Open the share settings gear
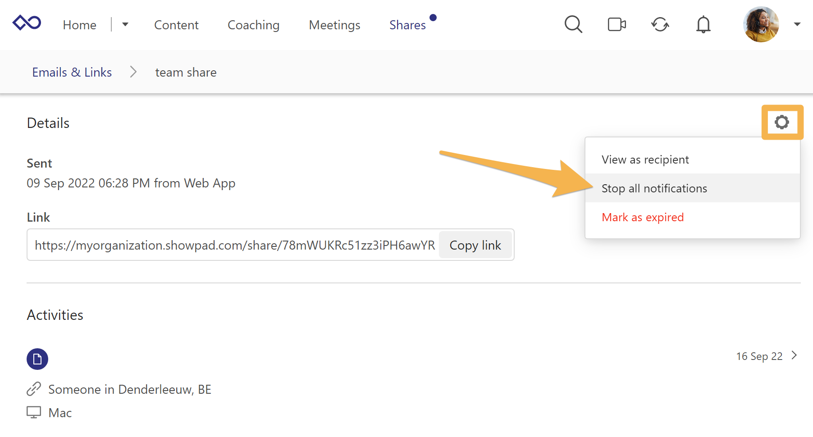 [x=782, y=122]
